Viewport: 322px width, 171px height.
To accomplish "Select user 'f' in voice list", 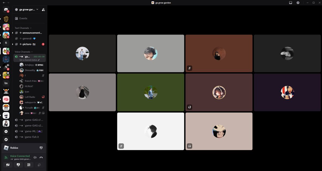I will [x=32, y=75].
